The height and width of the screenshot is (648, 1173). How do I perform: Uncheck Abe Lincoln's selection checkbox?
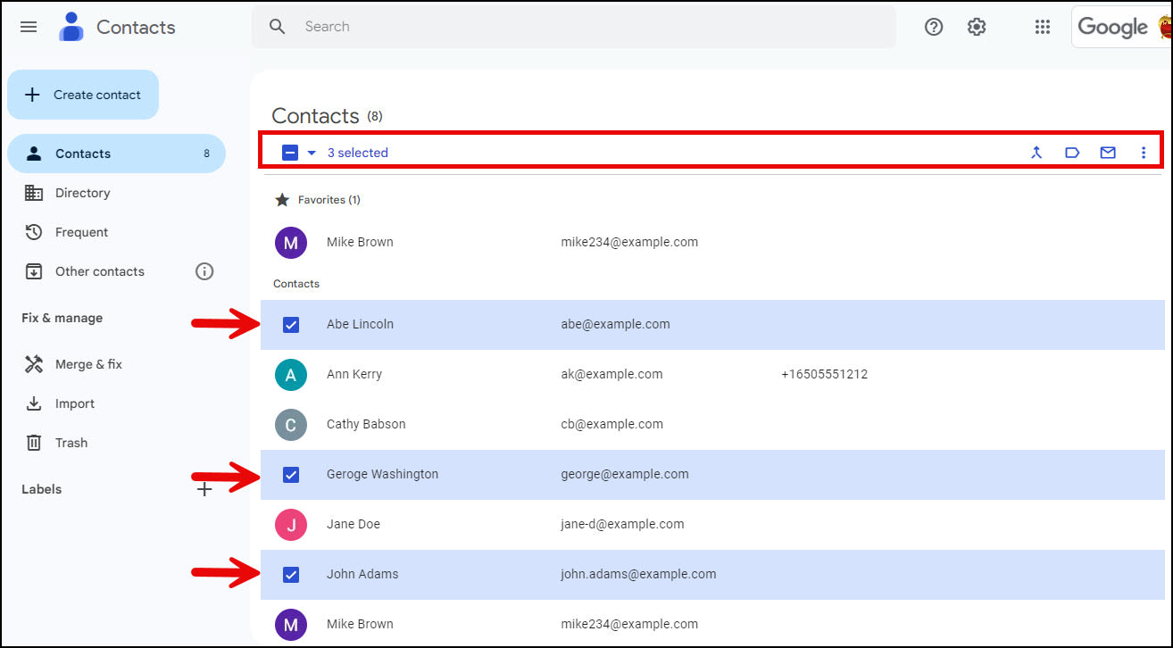click(291, 324)
